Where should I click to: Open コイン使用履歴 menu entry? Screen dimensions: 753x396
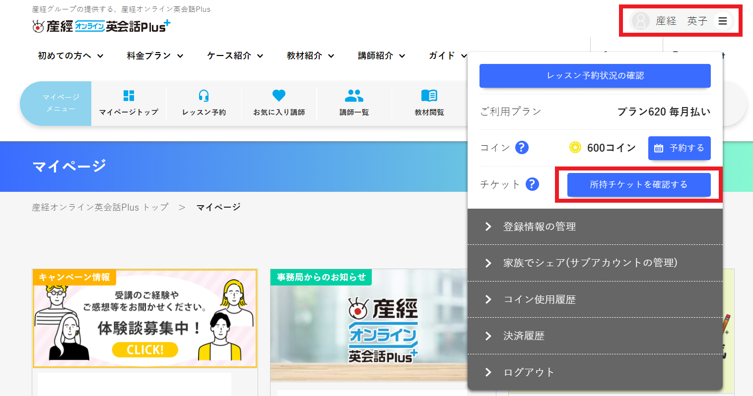pyautogui.click(x=595, y=299)
